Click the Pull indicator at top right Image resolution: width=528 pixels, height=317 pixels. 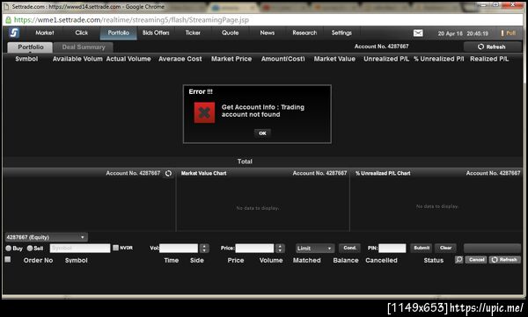509,33
